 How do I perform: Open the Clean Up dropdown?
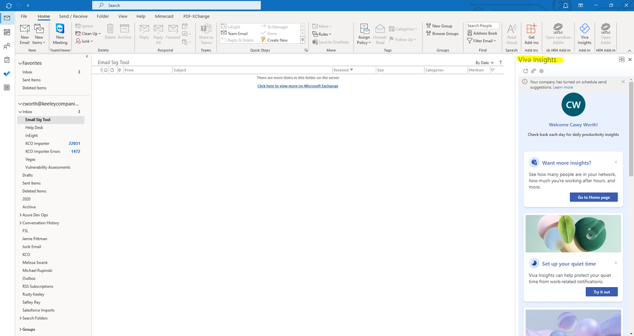click(88, 34)
